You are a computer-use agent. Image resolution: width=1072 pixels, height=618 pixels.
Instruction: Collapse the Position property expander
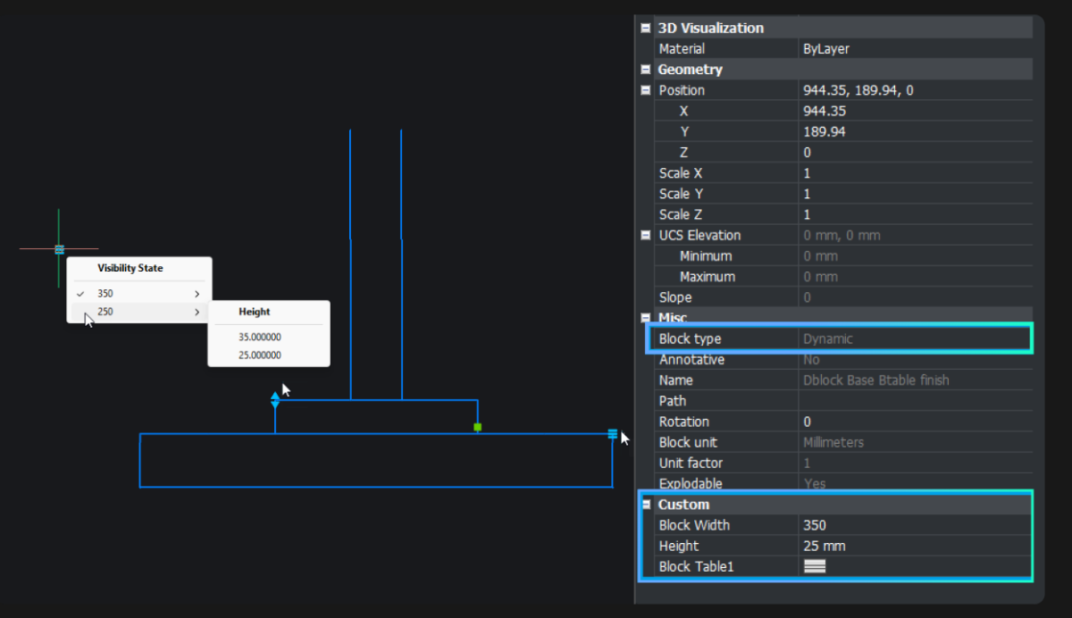tap(644, 89)
